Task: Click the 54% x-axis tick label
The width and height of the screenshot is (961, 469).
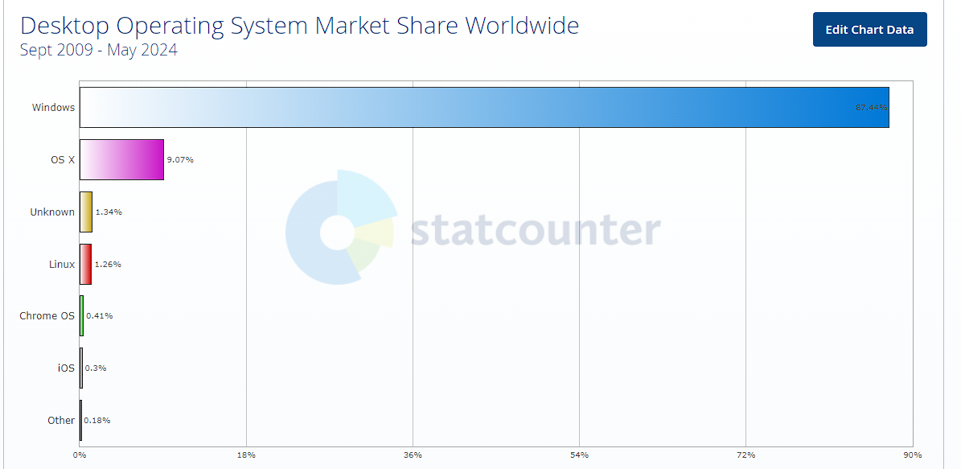Action: coord(579,455)
